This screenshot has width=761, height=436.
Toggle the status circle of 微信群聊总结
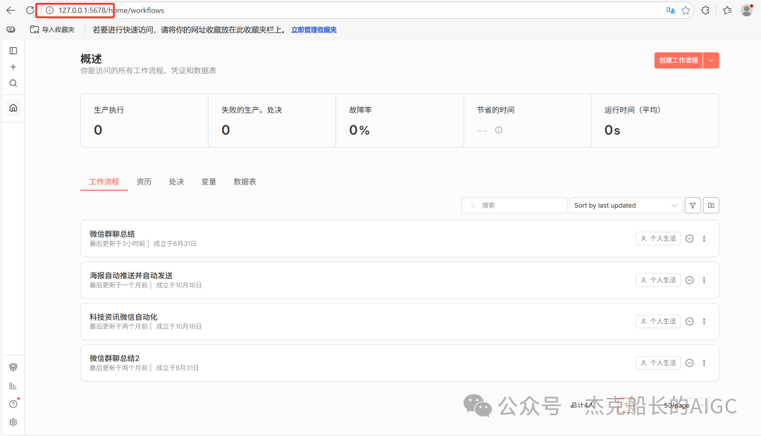coord(689,239)
